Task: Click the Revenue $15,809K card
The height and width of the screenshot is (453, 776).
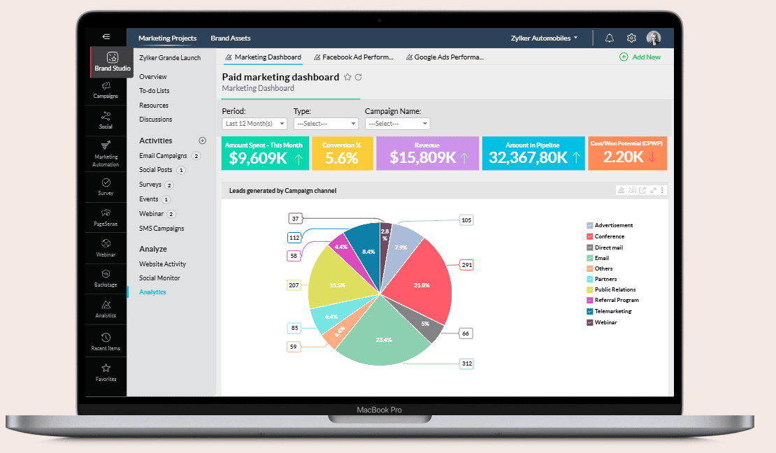Action: click(x=428, y=154)
